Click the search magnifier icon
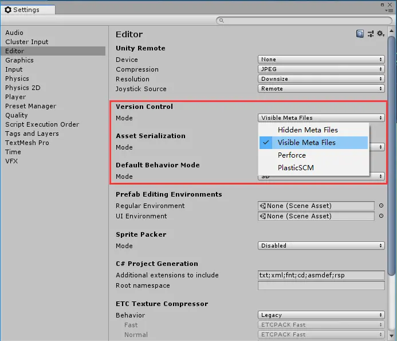The image size is (397, 341). [221, 20]
